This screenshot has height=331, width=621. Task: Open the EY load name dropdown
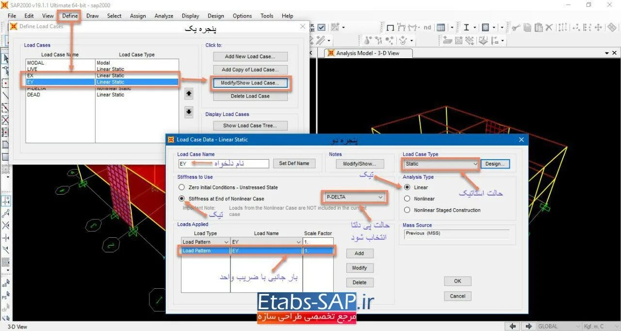[298, 242]
